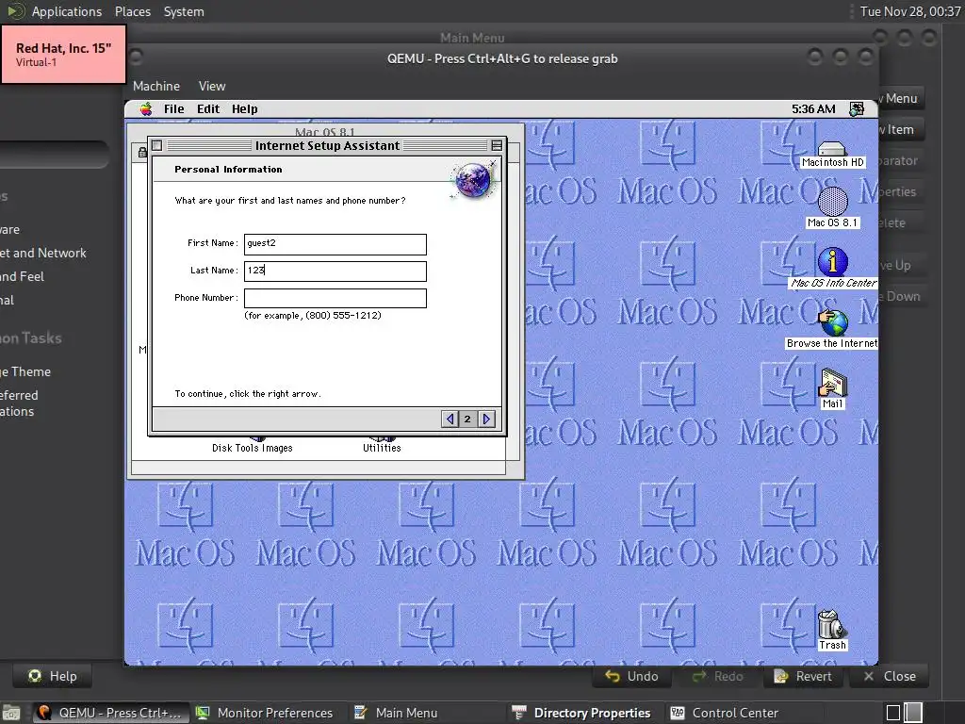Click the first workspace switcher box
Image resolution: width=965 pixels, height=724 pixels.
pyautogui.click(x=893, y=713)
